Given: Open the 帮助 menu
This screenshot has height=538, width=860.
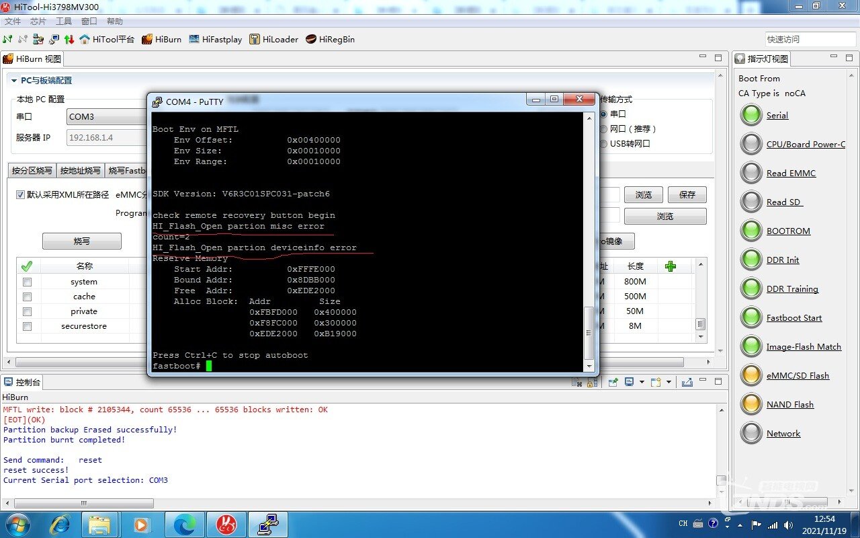Looking at the screenshot, I should pos(115,22).
